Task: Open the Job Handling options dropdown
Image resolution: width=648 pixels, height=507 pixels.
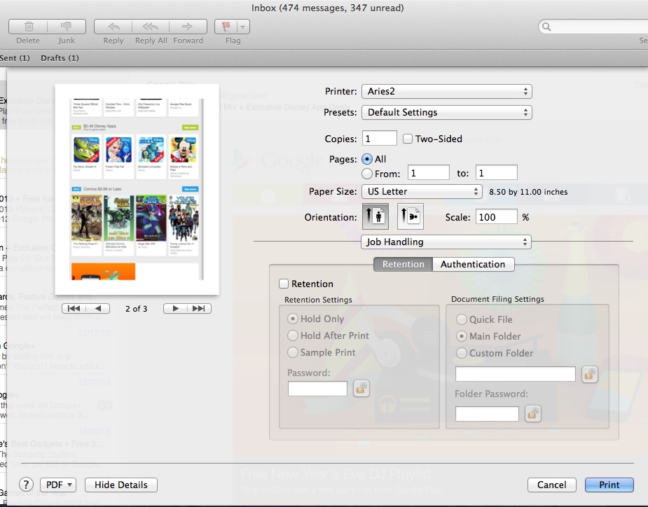Action: (446, 242)
